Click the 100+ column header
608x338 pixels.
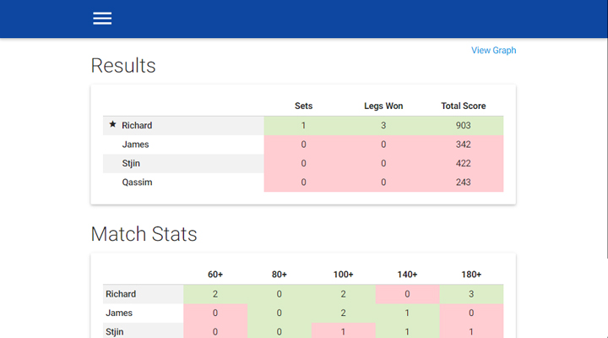(x=343, y=275)
